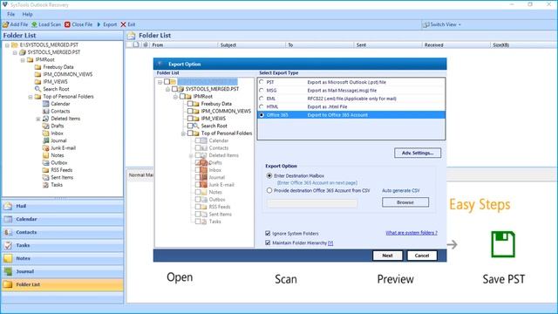Screen dimensions: 558x314
Task: Collapse IPMRoot node in export dialog tree
Action: (x=175, y=97)
